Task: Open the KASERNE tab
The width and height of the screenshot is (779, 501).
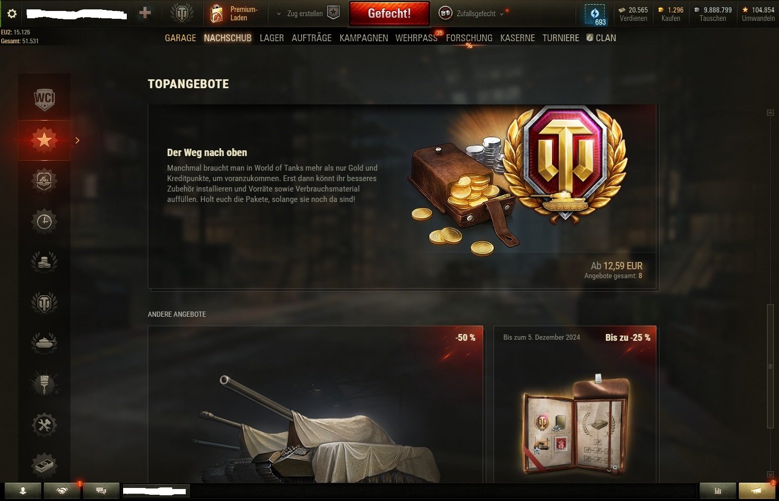Action: pos(518,38)
